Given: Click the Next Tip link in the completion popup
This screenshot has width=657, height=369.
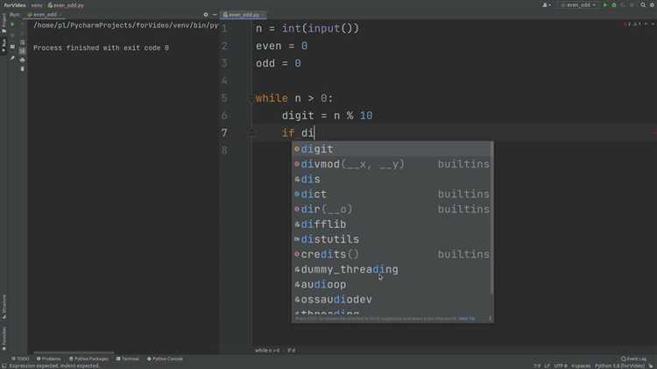Looking at the screenshot, I should pos(466,319).
